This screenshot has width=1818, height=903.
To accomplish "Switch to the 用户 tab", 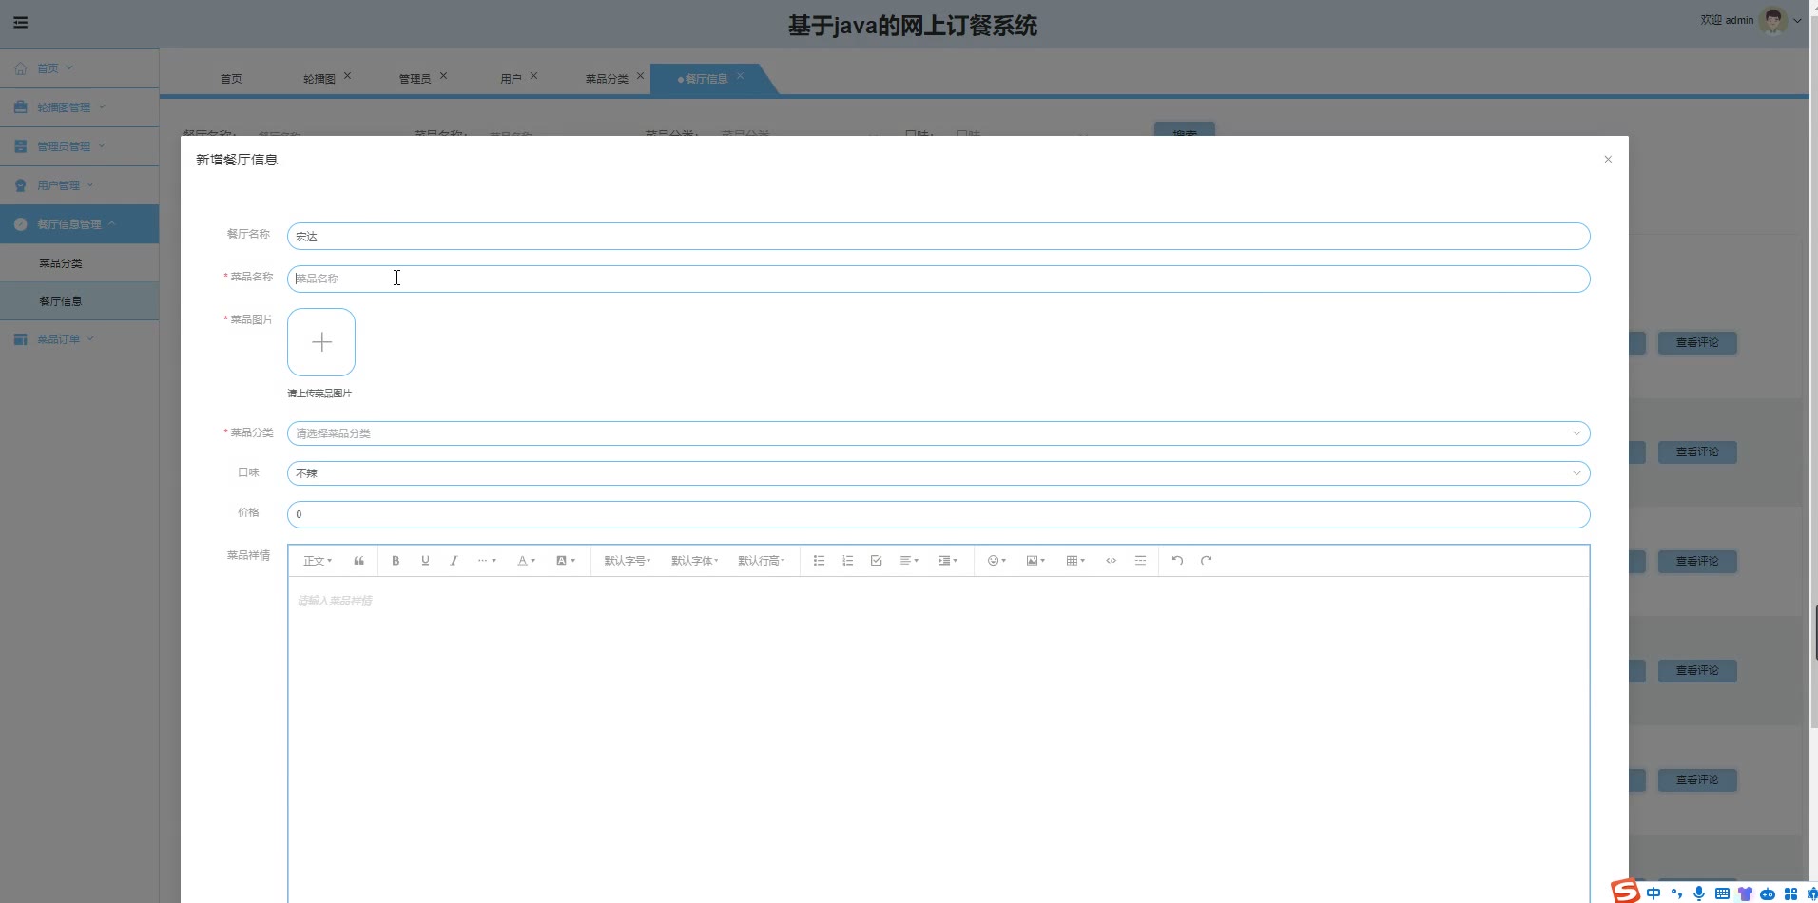I will click(511, 79).
